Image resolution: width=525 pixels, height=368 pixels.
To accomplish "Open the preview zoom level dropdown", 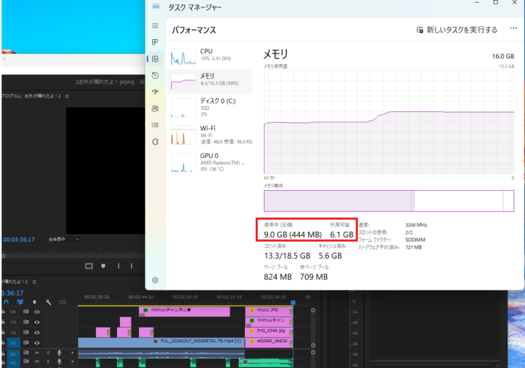I will coord(63,239).
